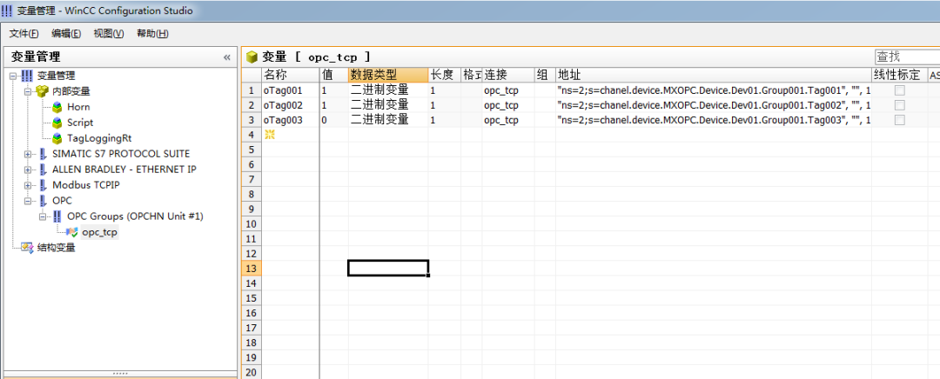Image resolution: width=940 pixels, height=379 pixels.
Task: Select the Modbus TCPIP tree item
Action: [85, 185]
